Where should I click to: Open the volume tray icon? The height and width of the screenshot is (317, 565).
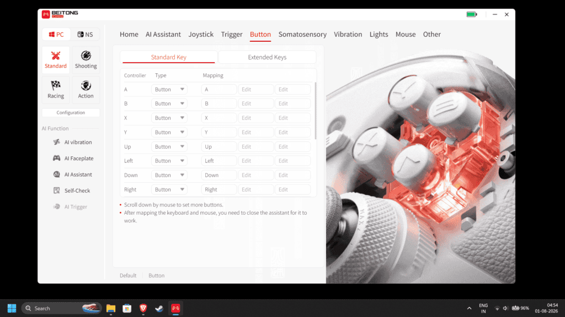point(505,308)
